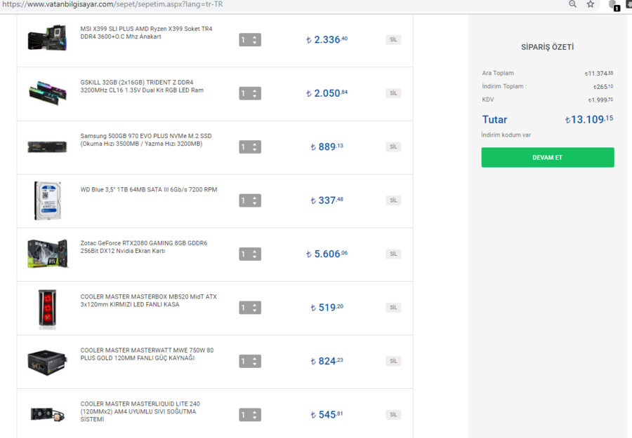The width and height of the screenshot is (632, 438).
Task: Open the browser extension icon with badge
Action: point(614,5)
